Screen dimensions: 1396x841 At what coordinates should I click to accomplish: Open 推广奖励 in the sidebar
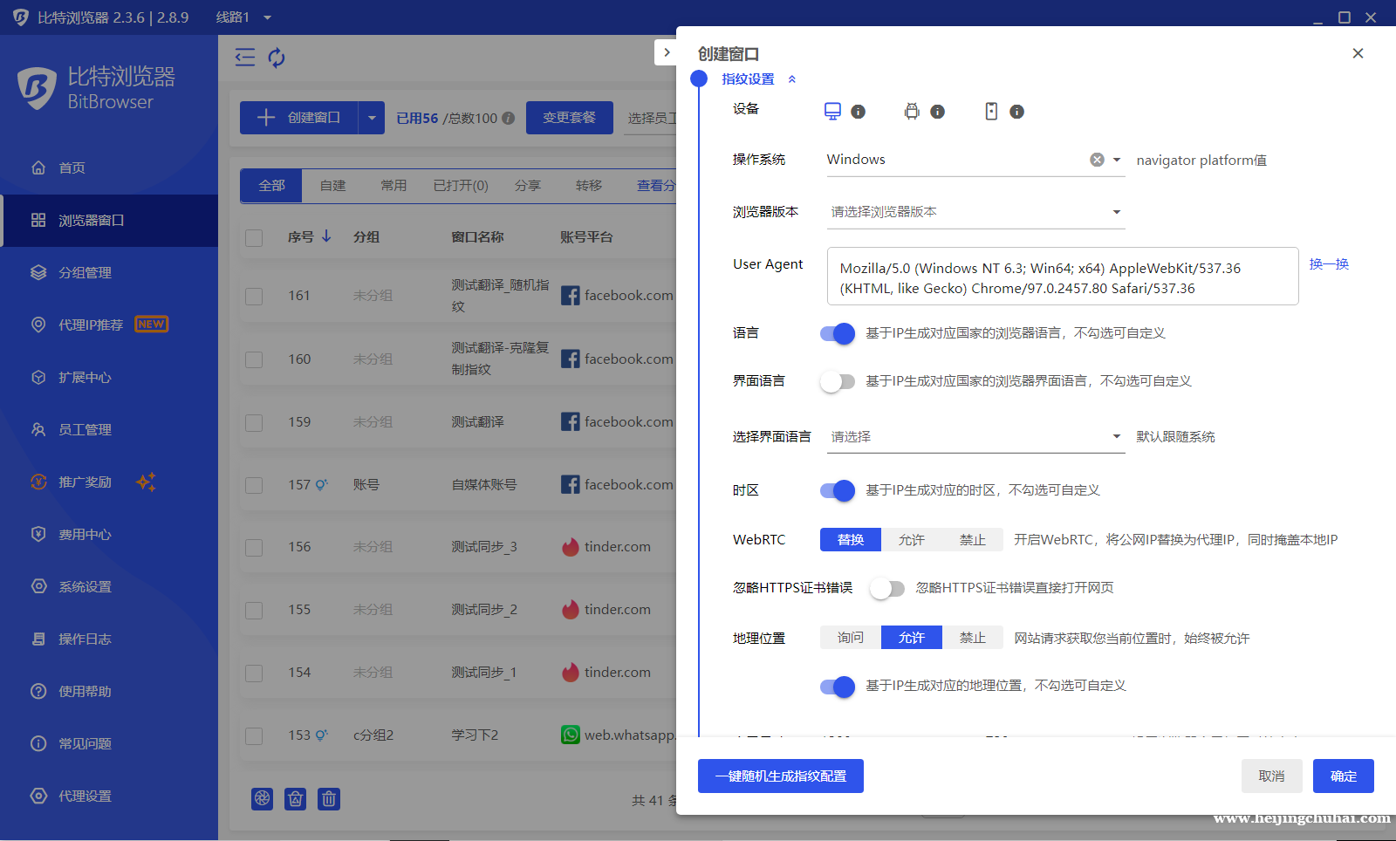coord(109,482)
